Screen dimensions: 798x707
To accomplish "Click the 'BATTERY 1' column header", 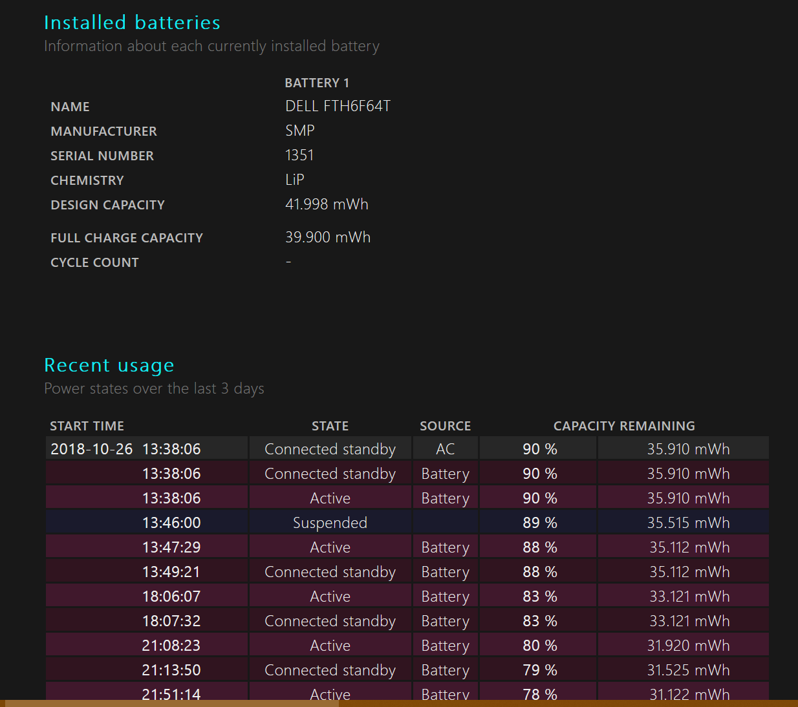I will click(317, 83).
